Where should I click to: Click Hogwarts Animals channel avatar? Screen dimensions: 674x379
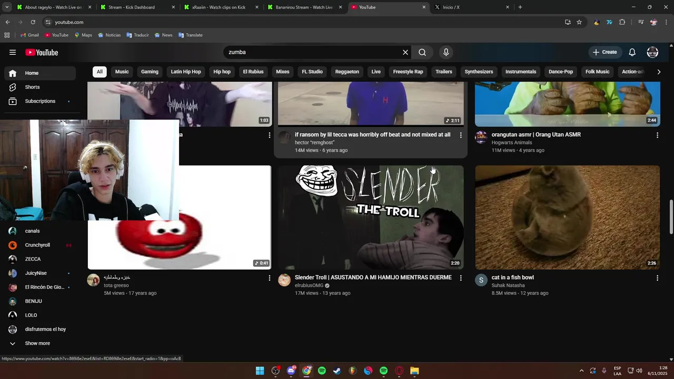tap(481, 137)
